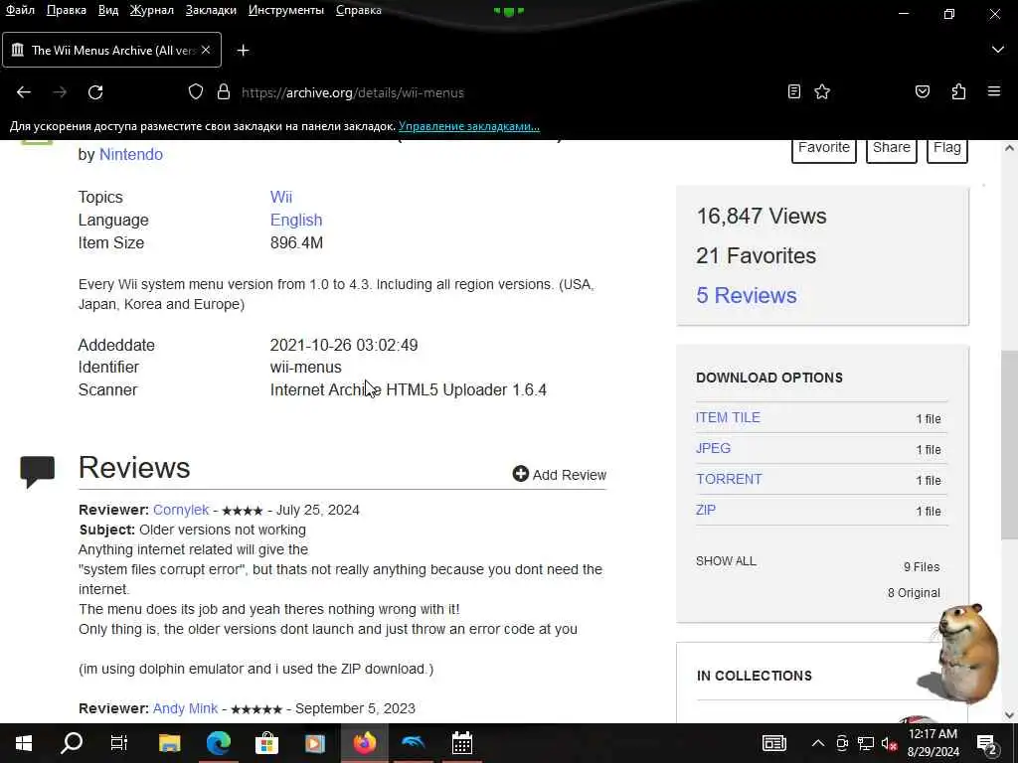Open Microsoft Store from the taskbar
This screenshot has height=763, width=1018.
tap(266, 743)
